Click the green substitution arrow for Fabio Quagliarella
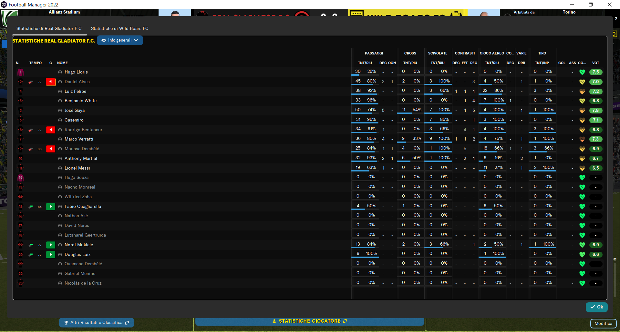Screen dimensions: 620x332 [x=51, y=207]
